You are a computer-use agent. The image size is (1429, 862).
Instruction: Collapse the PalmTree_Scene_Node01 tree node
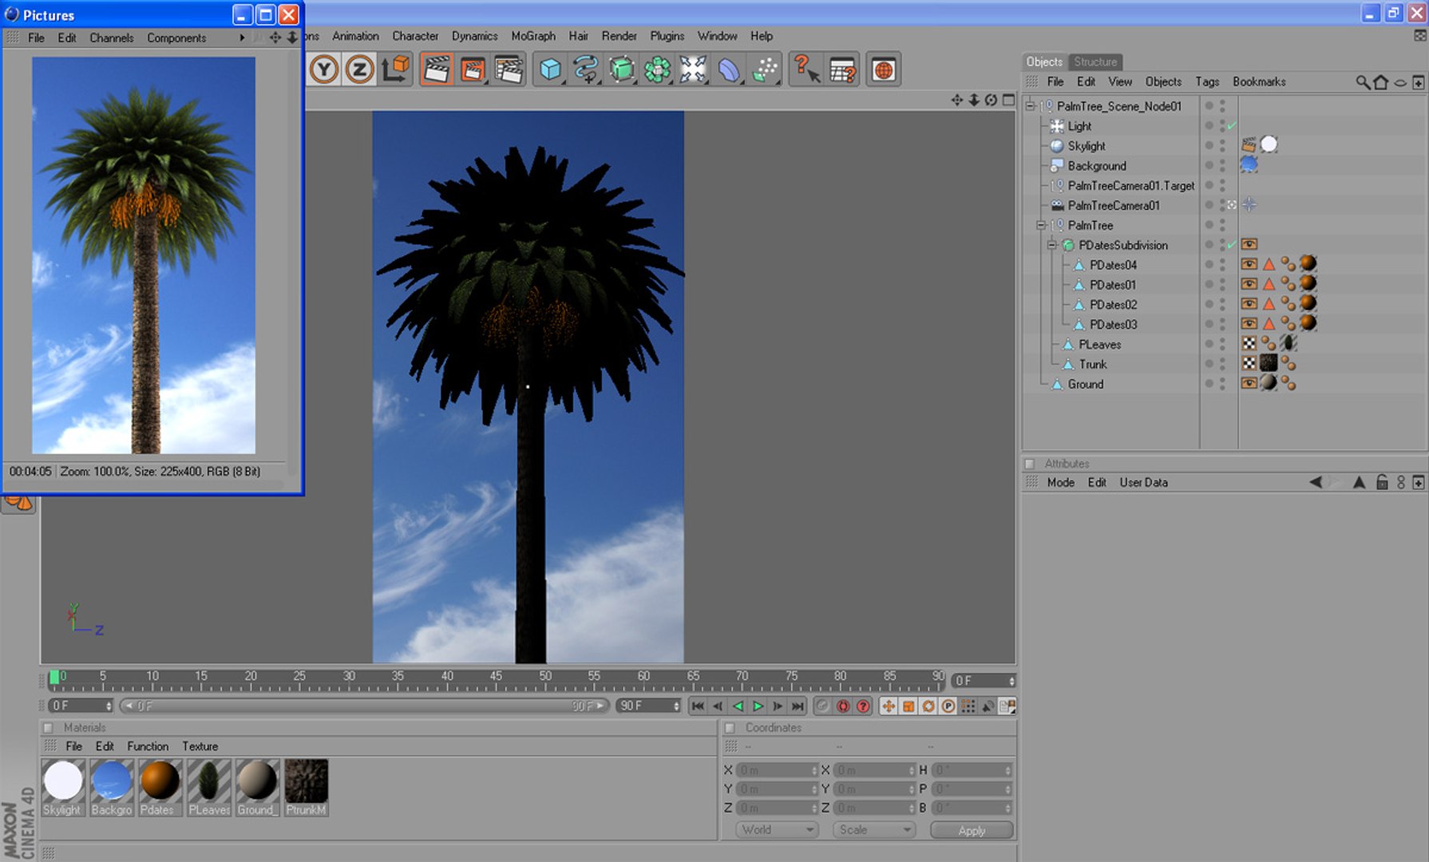(x=1030, y=106)
